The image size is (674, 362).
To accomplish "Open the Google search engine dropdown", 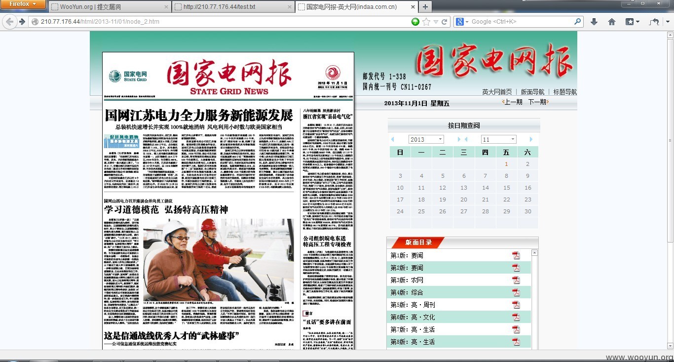I will click(461, 22).
